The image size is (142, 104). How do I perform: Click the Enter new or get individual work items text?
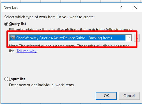pyautogui.click(x=42, y=85)
